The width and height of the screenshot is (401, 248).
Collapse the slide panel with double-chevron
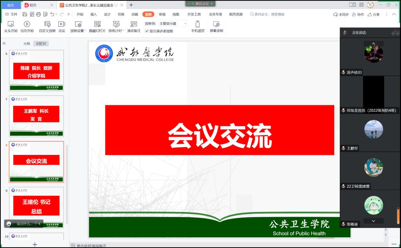tap(4, 43)
